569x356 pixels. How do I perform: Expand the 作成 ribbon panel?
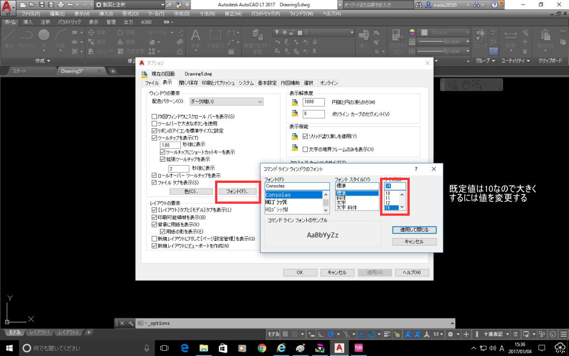point(43,61)
